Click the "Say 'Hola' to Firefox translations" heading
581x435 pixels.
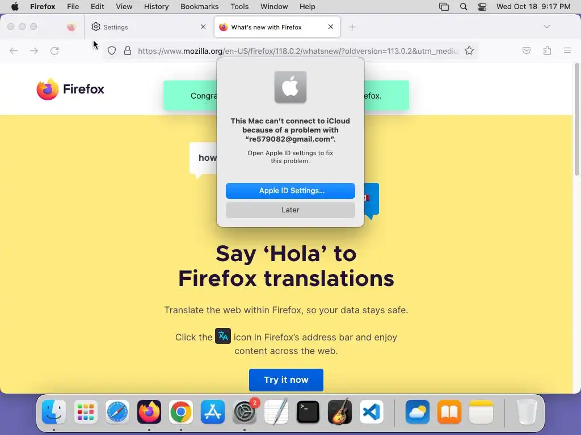pyautogui.click(x=286, y=266)
